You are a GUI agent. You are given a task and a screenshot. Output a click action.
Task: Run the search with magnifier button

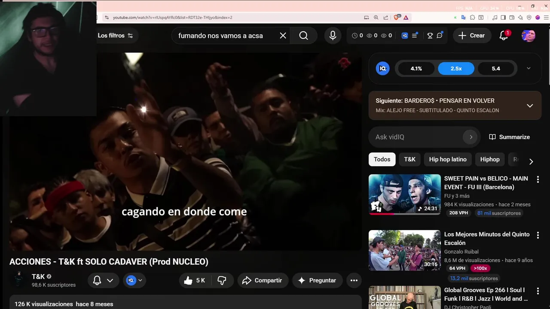click(x=303, y=36)
